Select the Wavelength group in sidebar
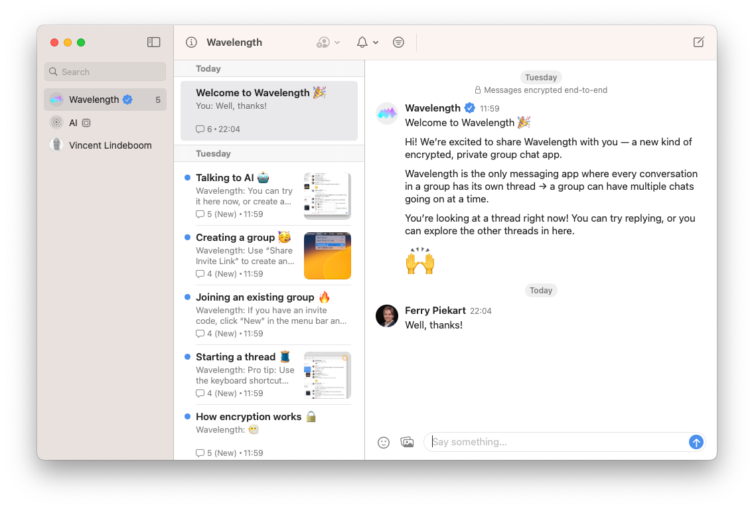 click(x=106, y=100)
